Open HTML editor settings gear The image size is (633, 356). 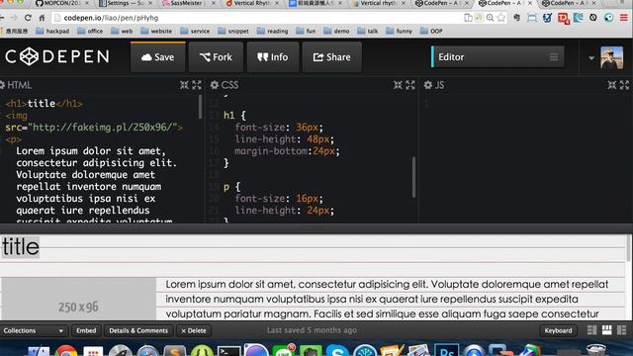pos(2,85)
